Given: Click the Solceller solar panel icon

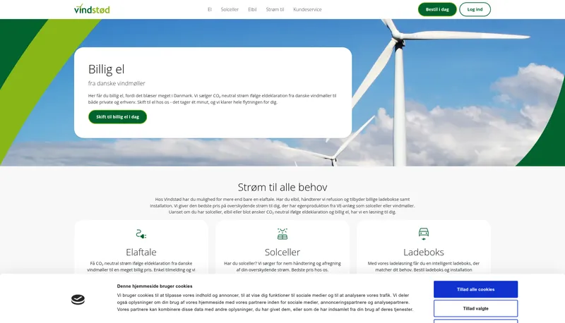Looking at the screenshot, I should (x=282, y=233).
